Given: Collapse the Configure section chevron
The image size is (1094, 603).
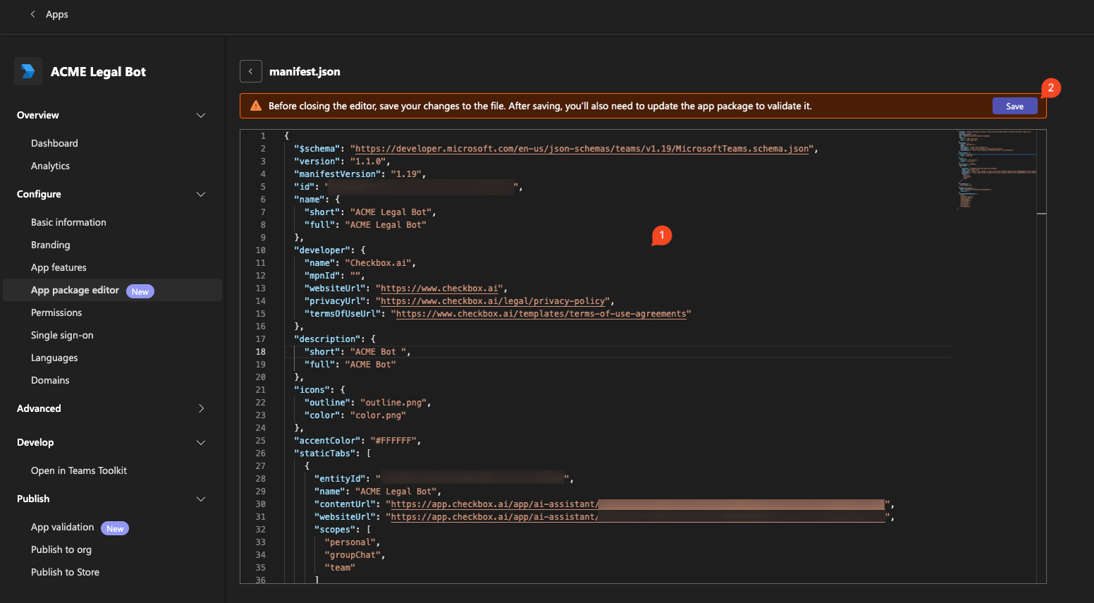Looking at the screenshot, I should [x=201, y=194].
